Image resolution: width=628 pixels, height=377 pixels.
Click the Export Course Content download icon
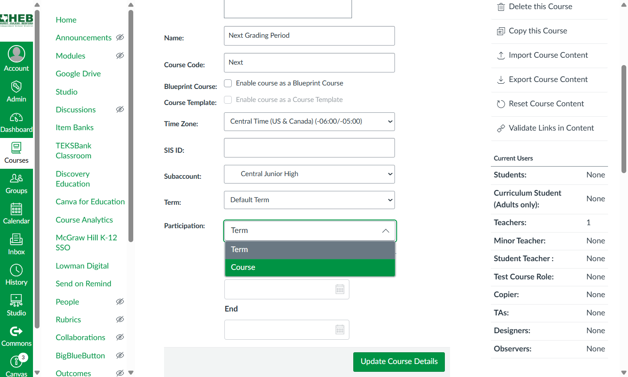pos(501,80)
